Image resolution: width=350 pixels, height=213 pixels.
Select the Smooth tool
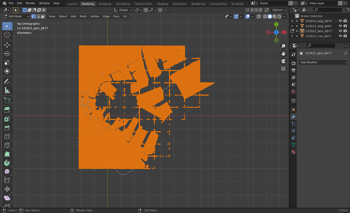coord(7,171)
